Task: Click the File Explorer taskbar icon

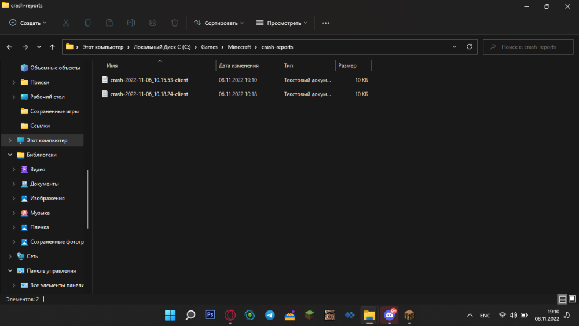Action: [x=369, y=315]
